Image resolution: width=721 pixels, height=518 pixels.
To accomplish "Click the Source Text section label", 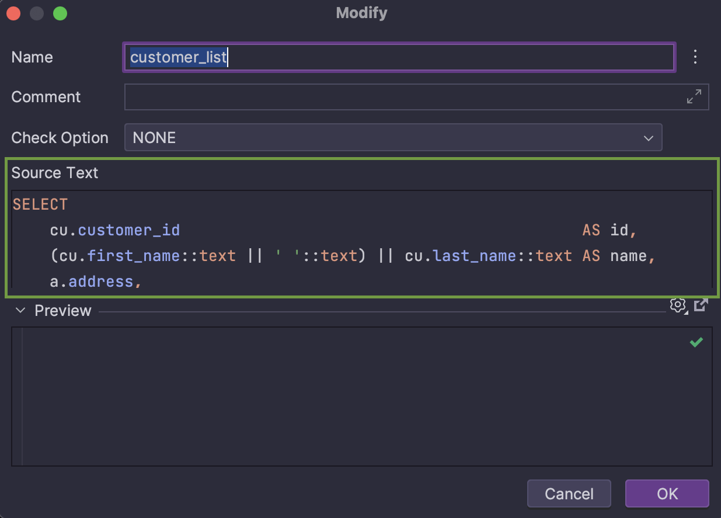I will (x=54, y=173).
